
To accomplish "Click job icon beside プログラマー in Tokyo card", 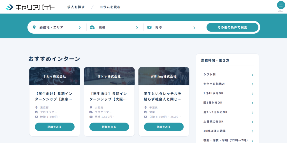I will click(36, 112).
